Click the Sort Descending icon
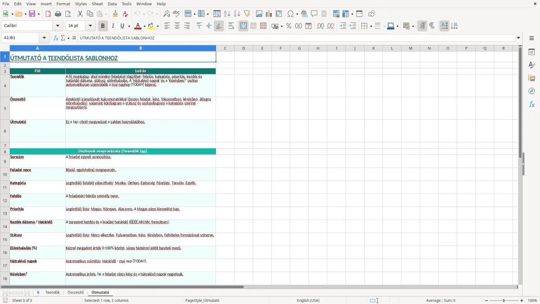This screenshot has height=304, width=540. click(x=237, y=14)
